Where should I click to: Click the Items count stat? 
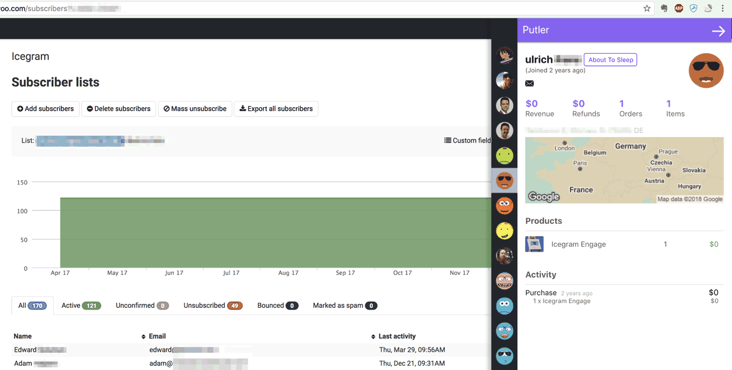point(675,108)
